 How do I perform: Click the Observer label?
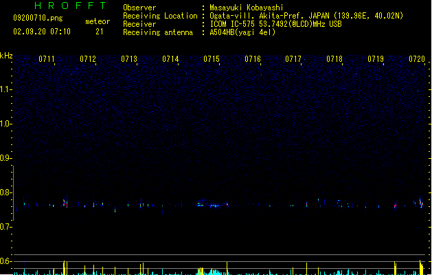(x=139, y=8)
